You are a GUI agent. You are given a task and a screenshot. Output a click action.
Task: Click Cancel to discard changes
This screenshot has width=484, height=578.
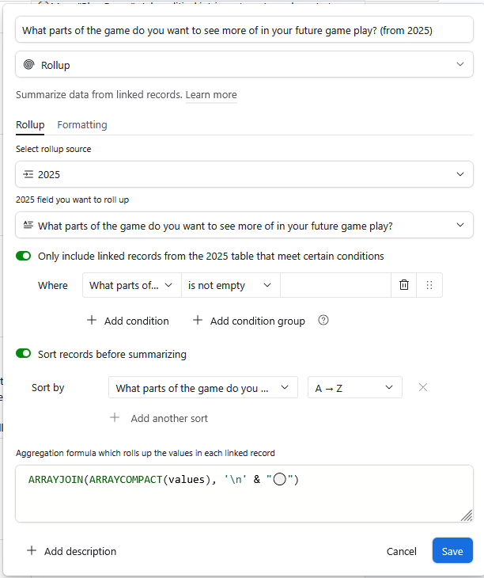coord(401,551)
